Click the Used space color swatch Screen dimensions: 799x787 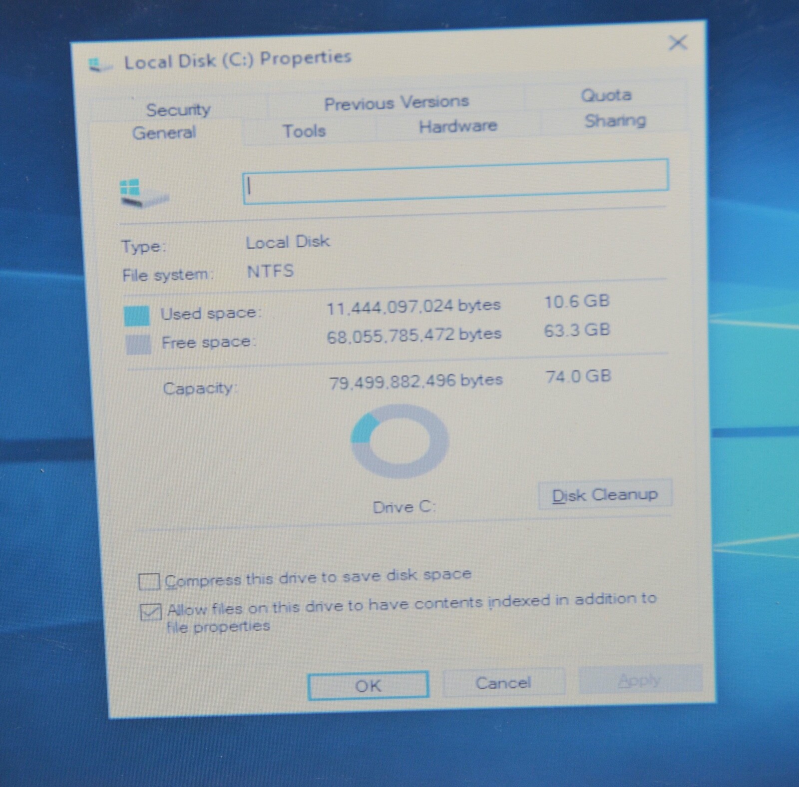tap(137, 316)
